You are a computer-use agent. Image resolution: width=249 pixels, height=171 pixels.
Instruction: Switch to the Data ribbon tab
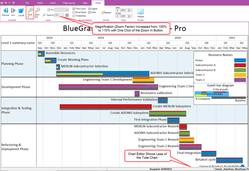pyautogui.click(x=85, y=3)
